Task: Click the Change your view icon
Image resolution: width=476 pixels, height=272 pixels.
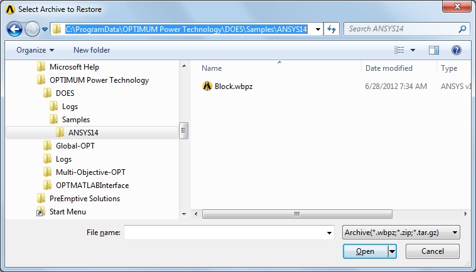Action: (399, 50)
